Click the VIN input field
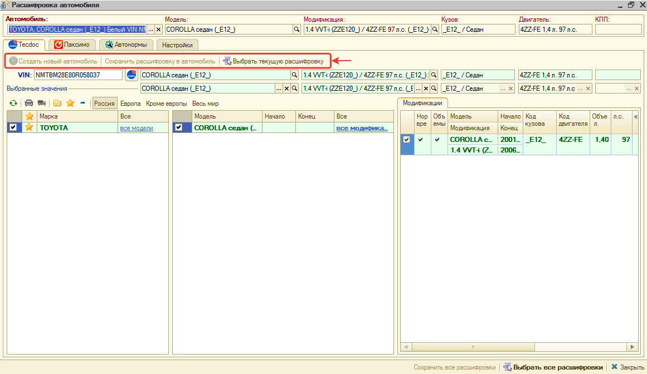 (x=78, y=75)
